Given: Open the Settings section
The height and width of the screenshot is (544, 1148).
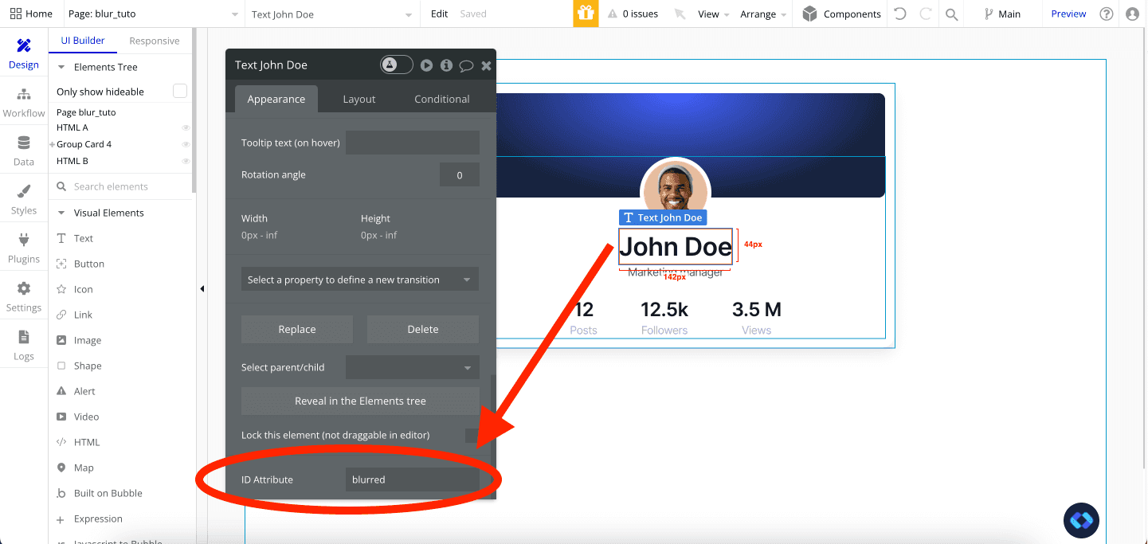Looking at the screenshot, I should (24, 297).
